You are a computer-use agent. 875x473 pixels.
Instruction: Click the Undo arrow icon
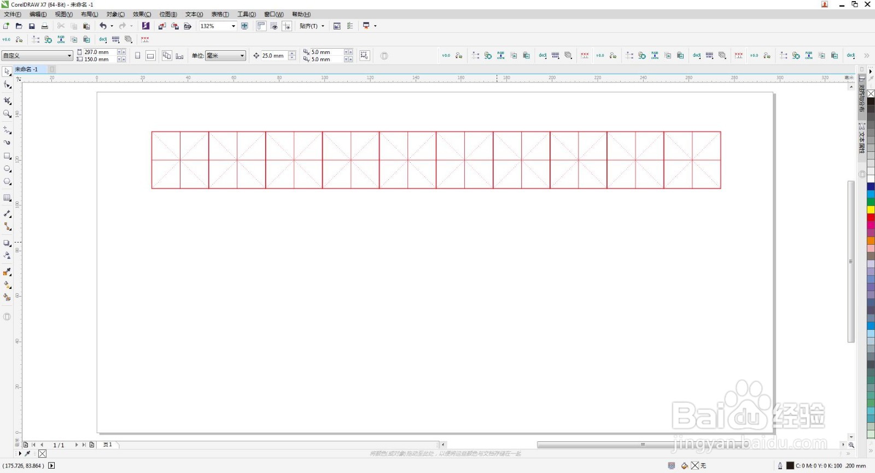(x=103, y=26)
